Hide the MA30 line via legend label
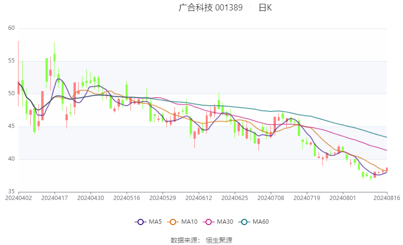 click(x=225, y=222)
